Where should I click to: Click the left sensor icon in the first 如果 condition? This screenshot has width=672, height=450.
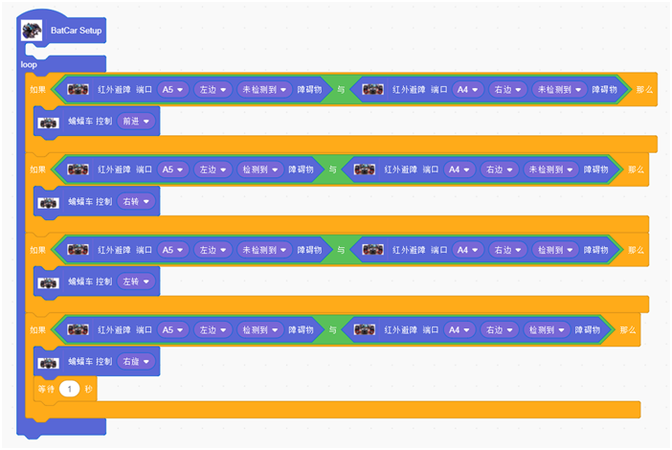point(78,89)
